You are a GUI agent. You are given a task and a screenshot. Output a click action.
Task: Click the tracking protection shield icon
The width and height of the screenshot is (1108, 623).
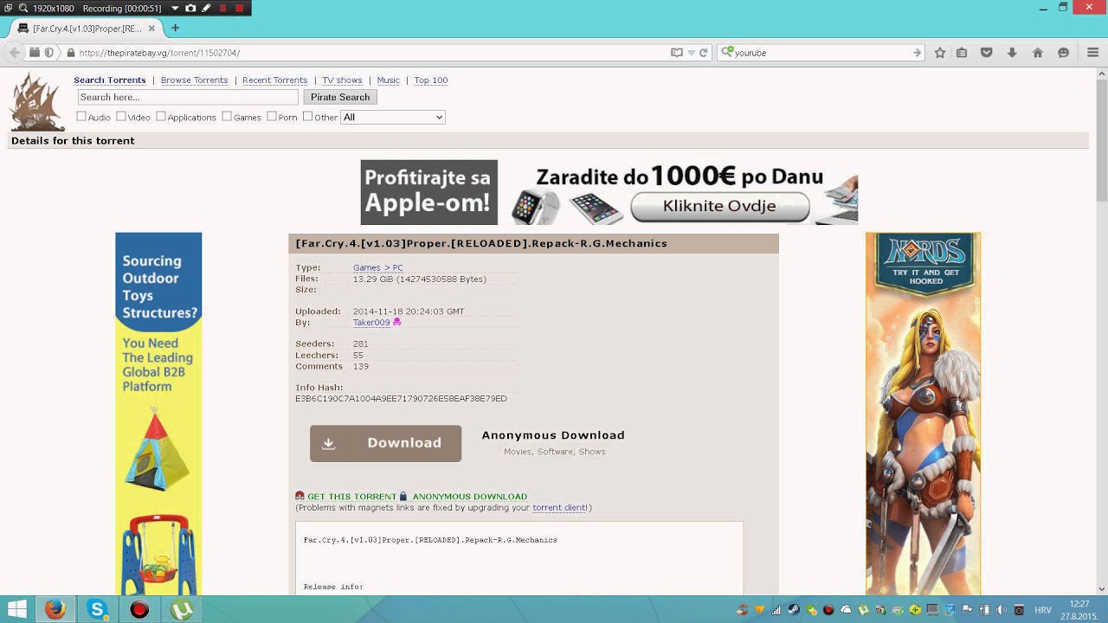[x=48, y=53]
